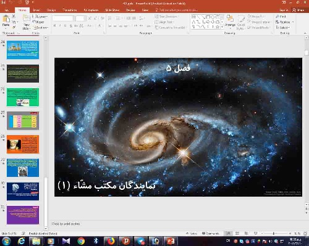This screenshot has width=309, height=246.
Task: Click the Tell me what you want box
Action: 177,10
